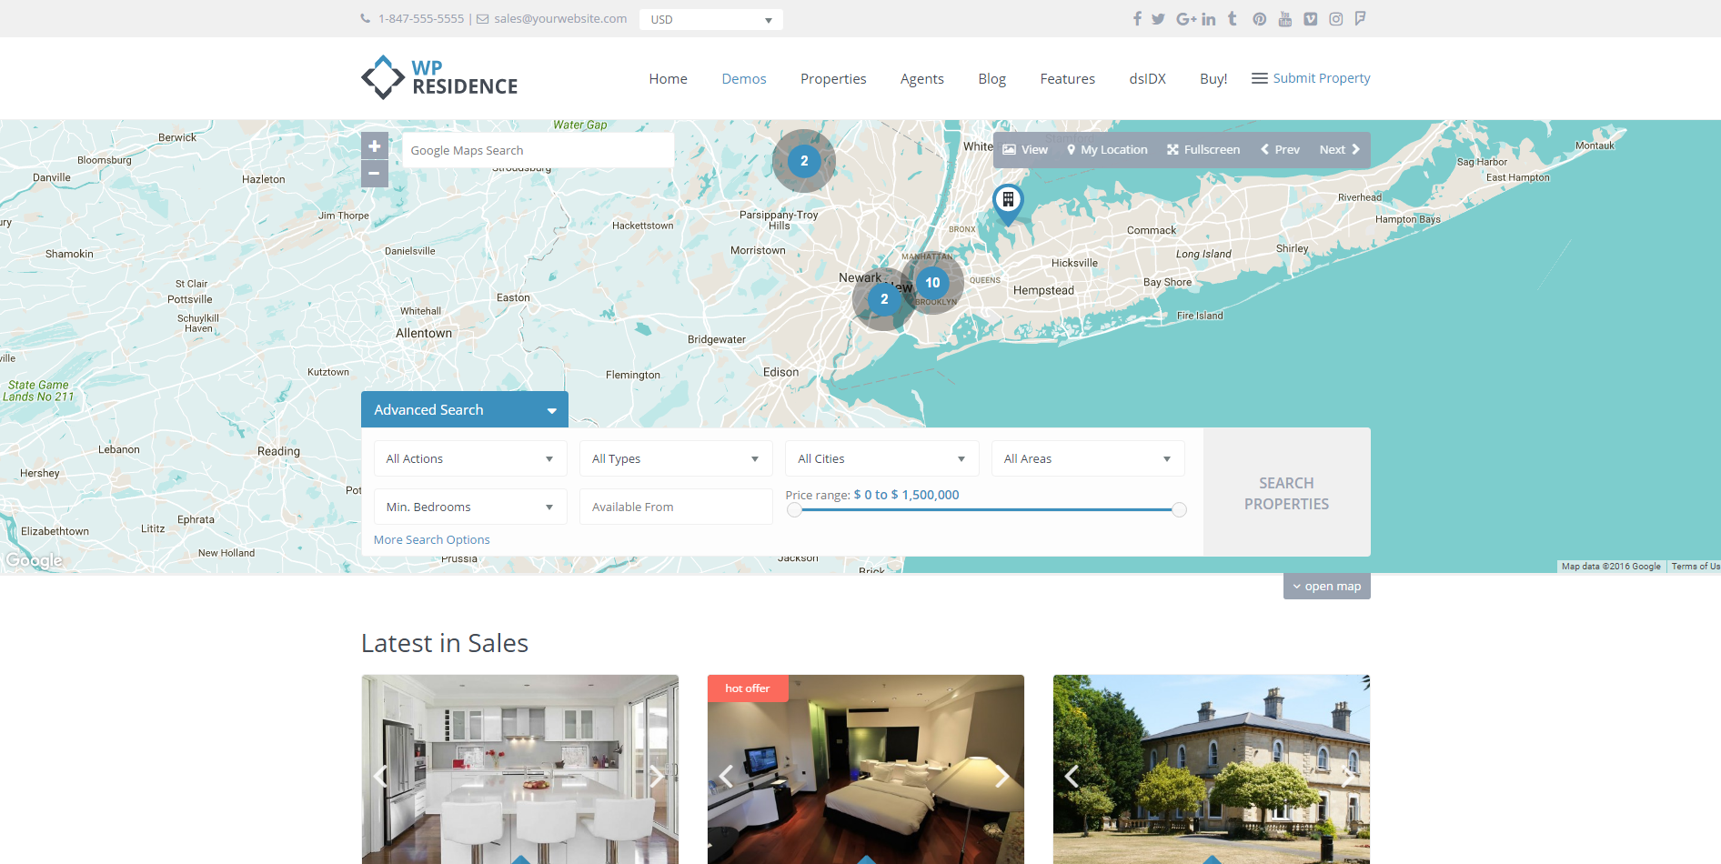1721x864 pixels.
Task: Open the LinkedIn social icon
Action: (x=1209, y=19)
